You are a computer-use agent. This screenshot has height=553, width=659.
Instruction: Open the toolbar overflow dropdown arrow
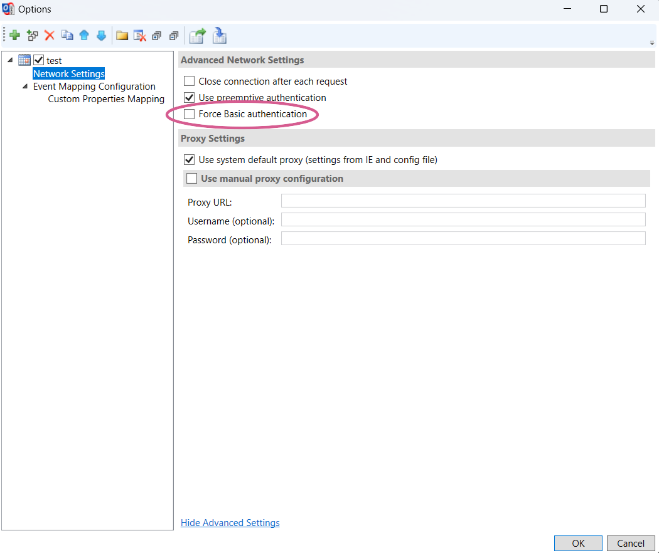(x=652, y=43)
